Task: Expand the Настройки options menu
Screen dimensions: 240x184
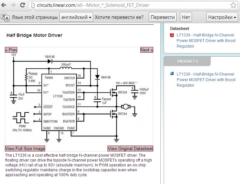Action: tap(222, 17)
